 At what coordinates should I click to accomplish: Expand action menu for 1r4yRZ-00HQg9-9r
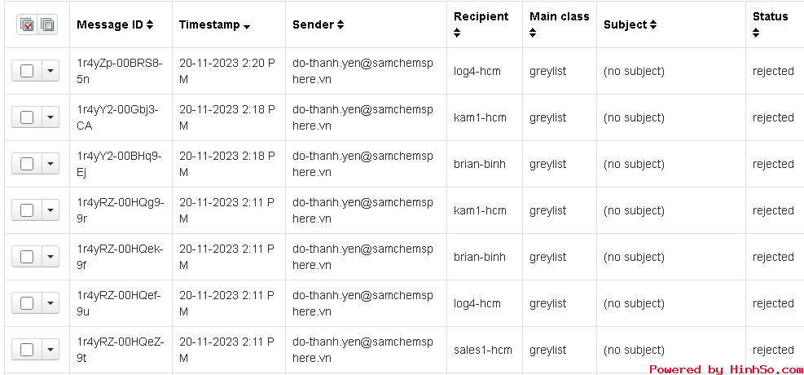point(50,210)
